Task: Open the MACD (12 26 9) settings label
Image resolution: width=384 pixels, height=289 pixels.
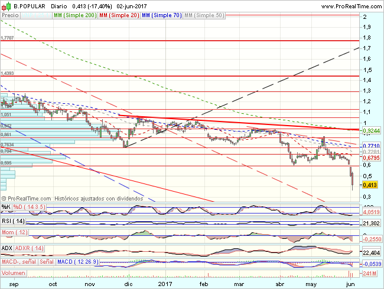Action: click(x=77, y=261)
